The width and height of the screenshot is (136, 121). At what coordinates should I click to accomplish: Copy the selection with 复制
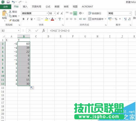pos(13,16)
